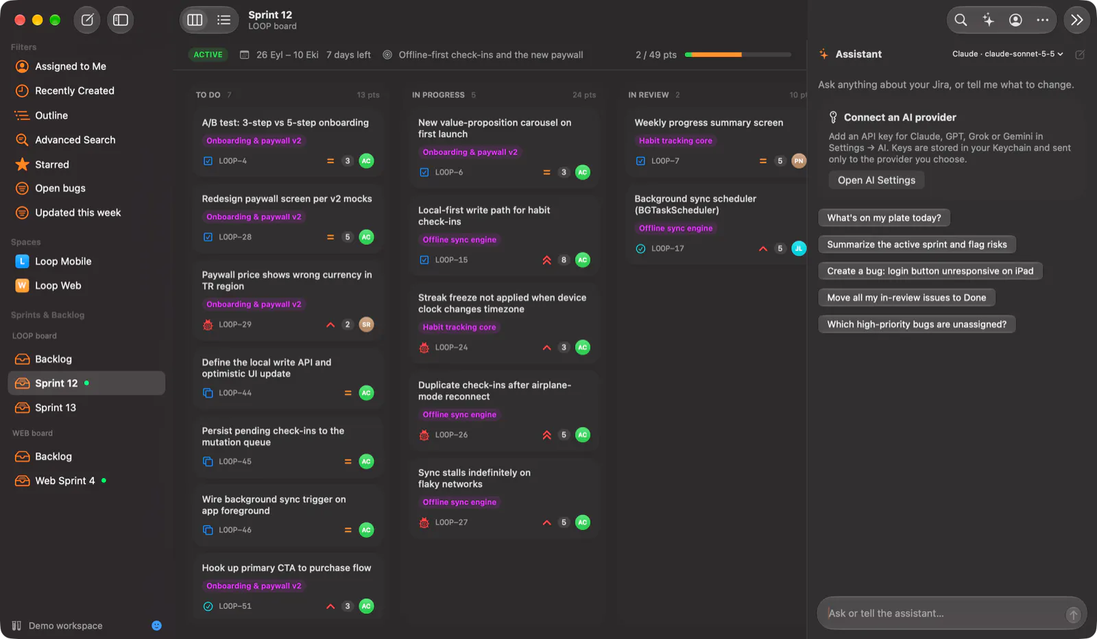Viewport: 1097px width, 639px height.
Task: Open Web Sprint 4 in the sidebar
Action: click(86, 481)
